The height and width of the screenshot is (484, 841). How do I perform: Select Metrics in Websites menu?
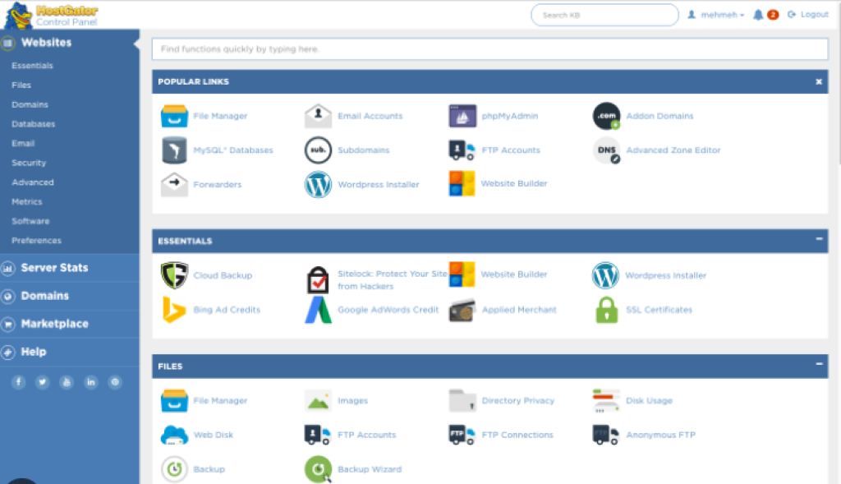pyautogui.click(x=27, y=202)
